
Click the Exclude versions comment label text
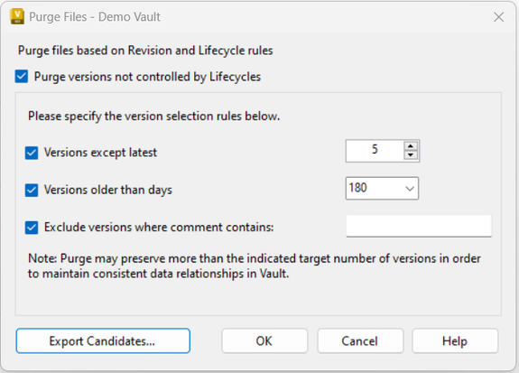click(159, 228)
